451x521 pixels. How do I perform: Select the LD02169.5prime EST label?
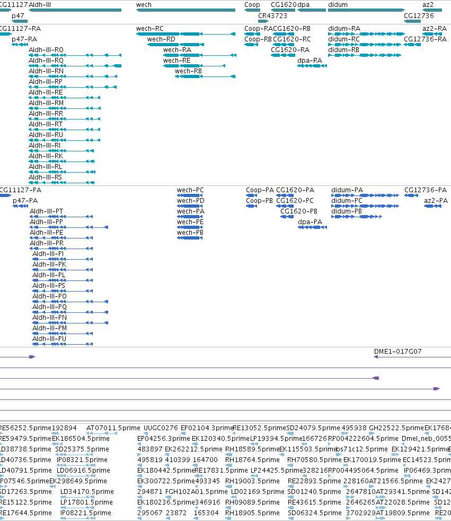point(258,492)
